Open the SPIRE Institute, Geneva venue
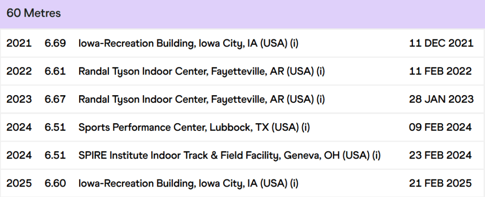 point(230,155)
